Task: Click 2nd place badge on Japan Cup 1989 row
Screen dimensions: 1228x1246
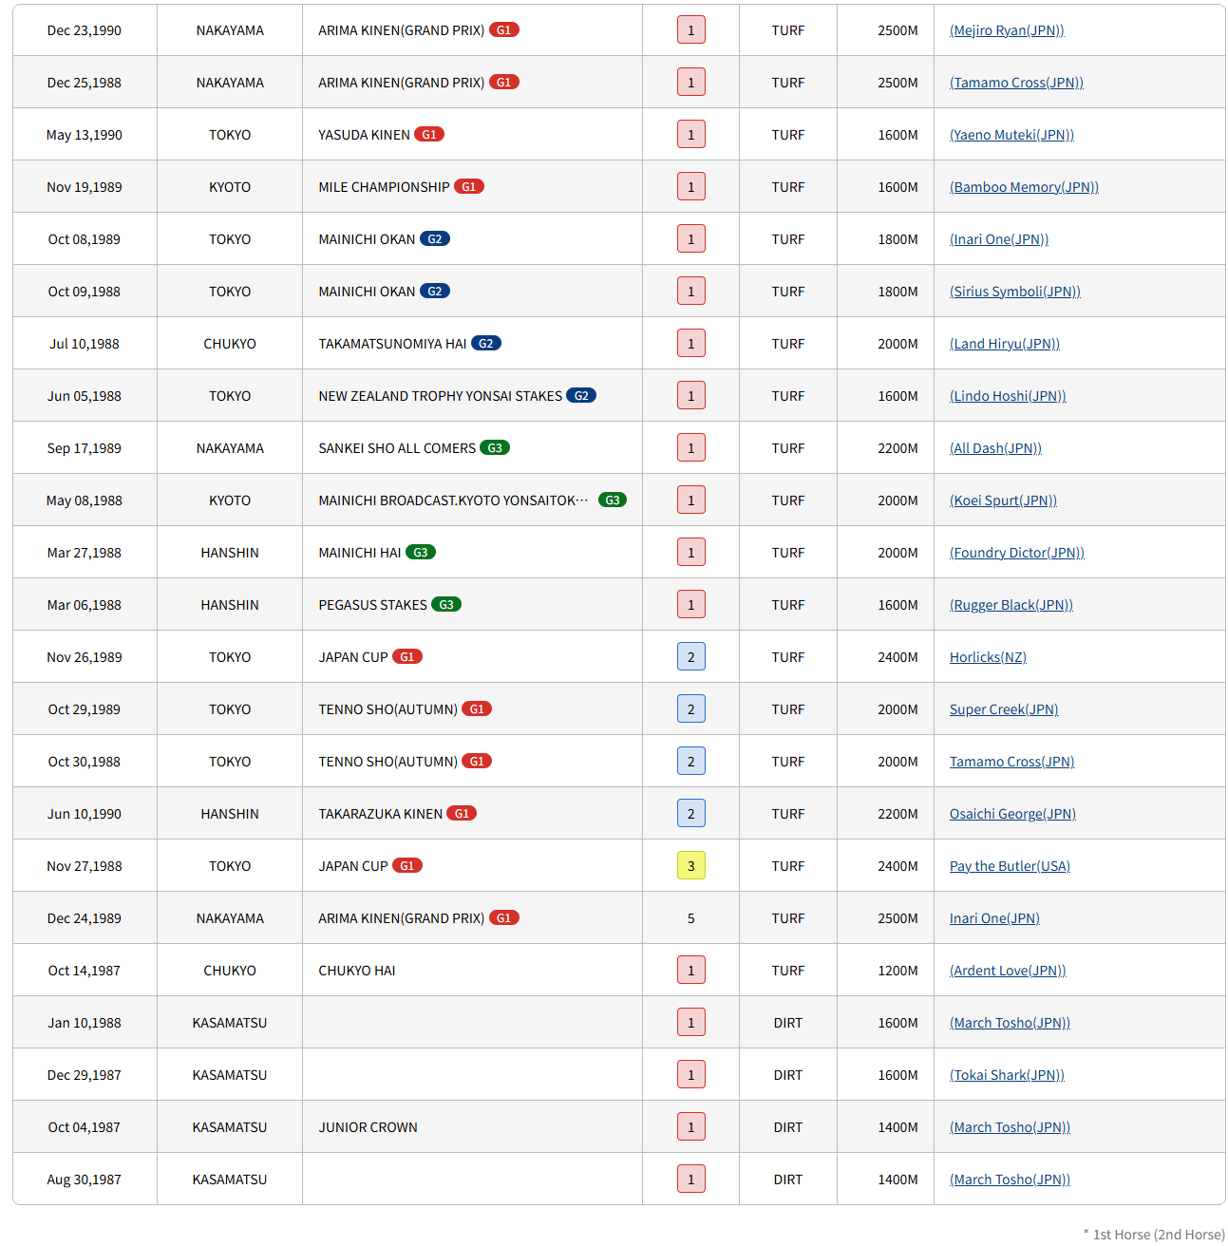Action: (691, 657)
